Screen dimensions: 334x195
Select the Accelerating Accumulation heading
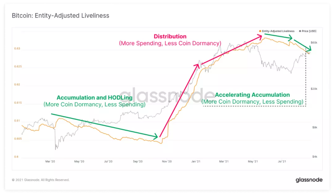click(x=252, y=95)
